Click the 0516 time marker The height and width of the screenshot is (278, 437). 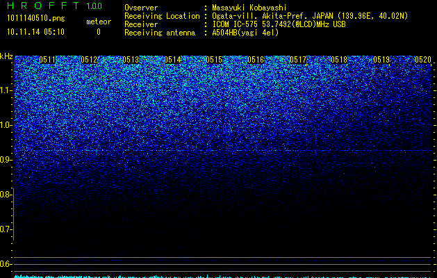(x=256, y=60)
